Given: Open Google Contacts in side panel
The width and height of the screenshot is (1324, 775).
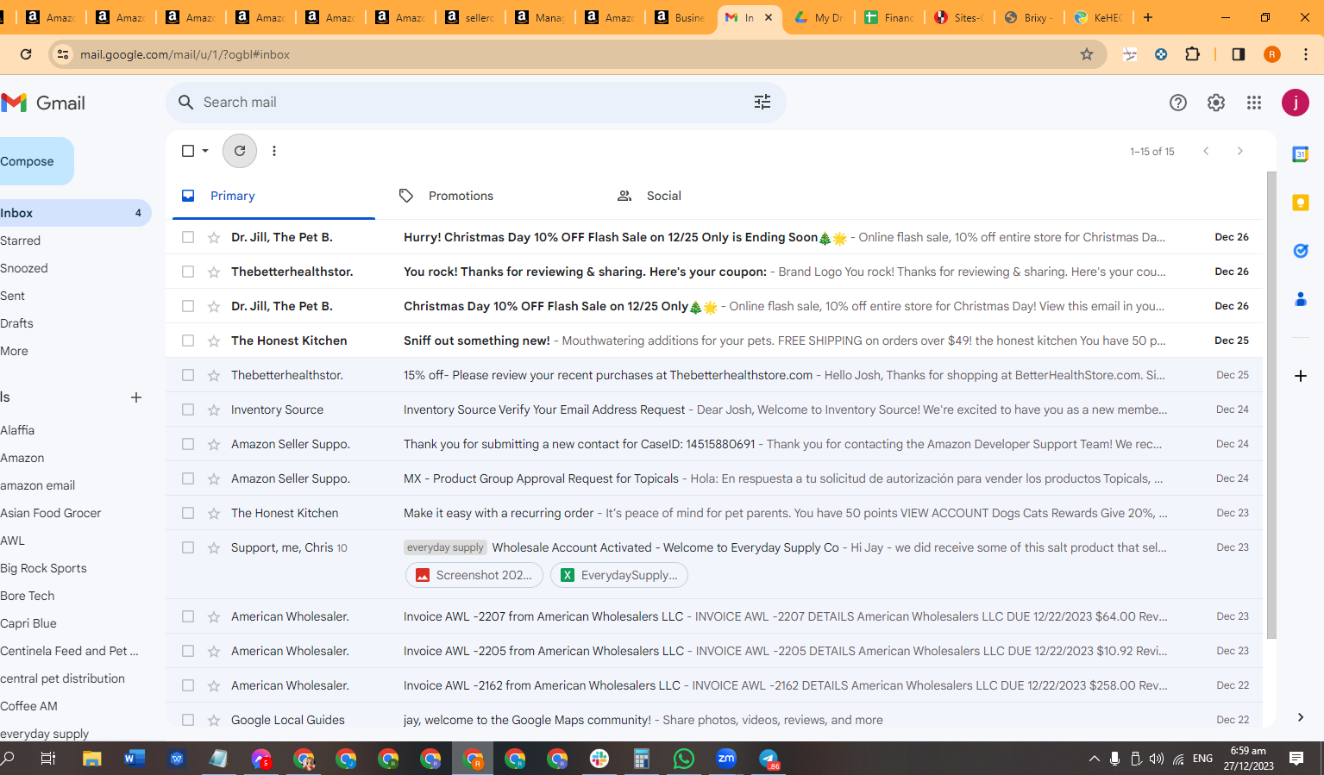Looking at the screenshot, I should (x=1301, y=299).
